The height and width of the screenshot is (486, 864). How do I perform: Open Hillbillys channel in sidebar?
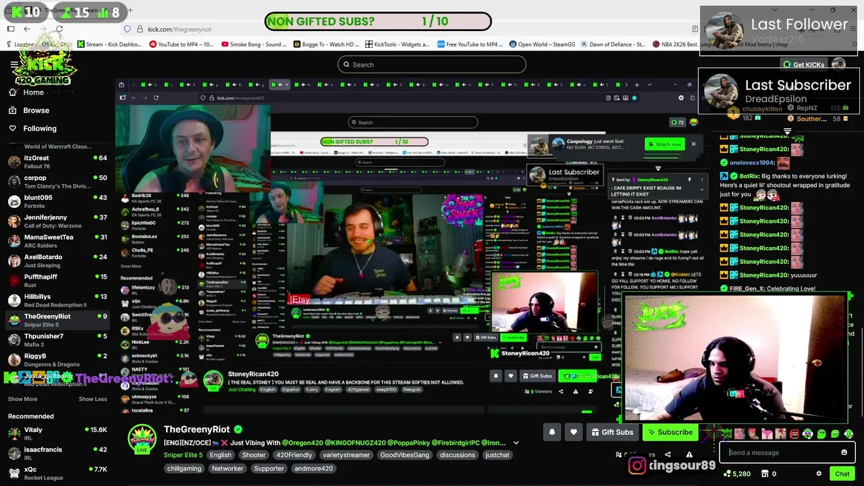(57, 300)
